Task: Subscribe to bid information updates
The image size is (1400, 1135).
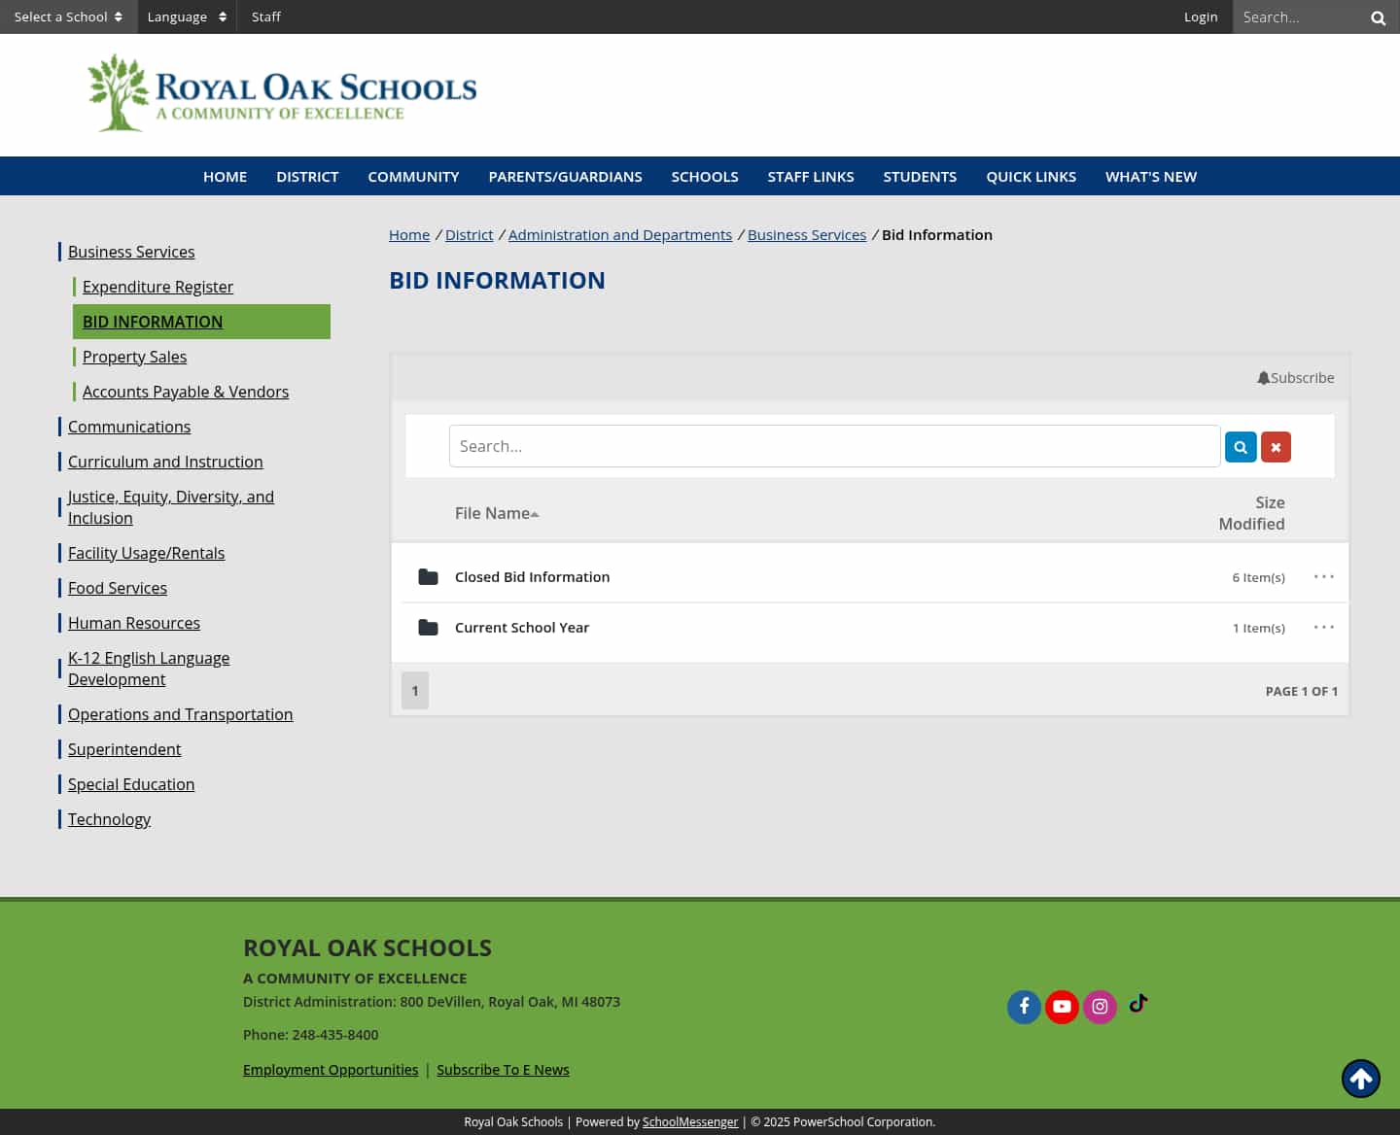Action: coord(1296,378)
